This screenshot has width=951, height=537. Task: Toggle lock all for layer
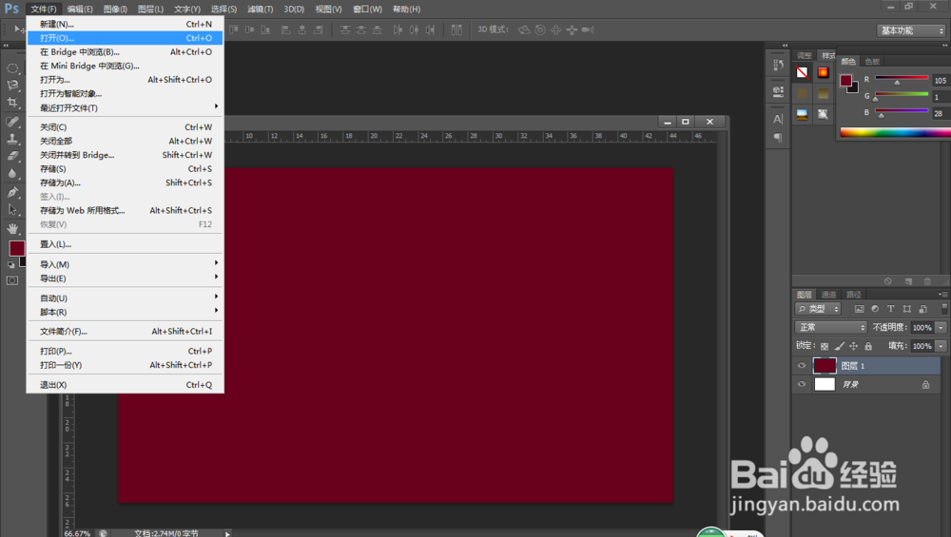[868, 346]
